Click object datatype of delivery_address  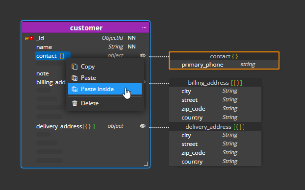(x=115, y=126)
